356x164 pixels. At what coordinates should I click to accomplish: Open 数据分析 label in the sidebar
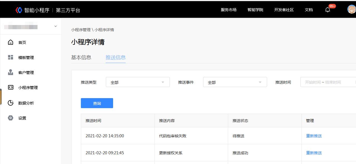[x=26, y=103]
